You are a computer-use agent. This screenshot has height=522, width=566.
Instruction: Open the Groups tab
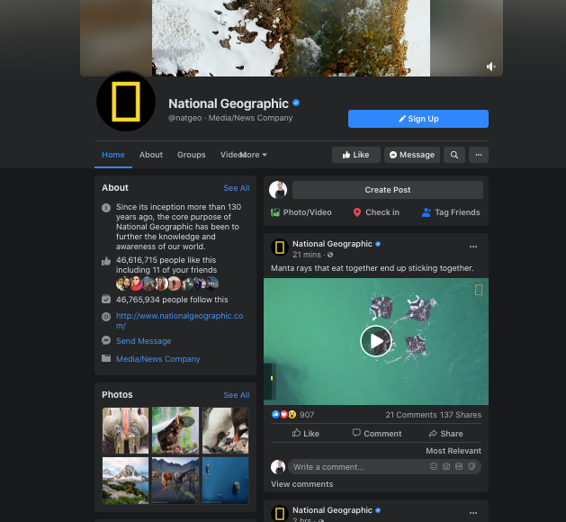192,155
